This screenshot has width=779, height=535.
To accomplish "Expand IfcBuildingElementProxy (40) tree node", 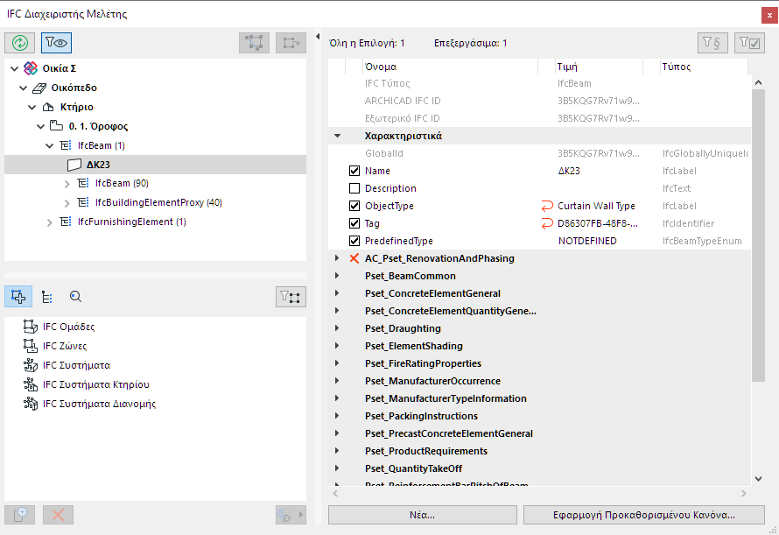I will [x=68, y=202].
